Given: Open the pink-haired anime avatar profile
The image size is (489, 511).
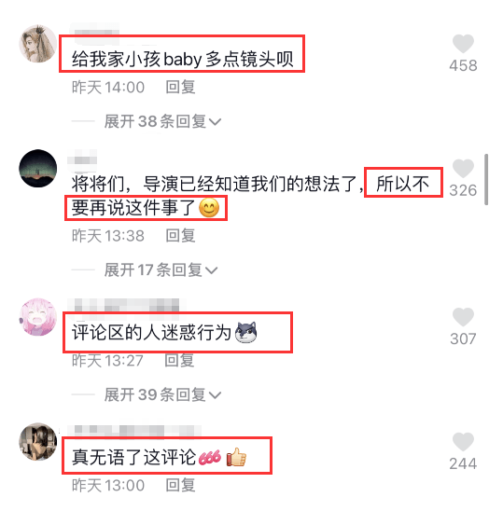Looking at the screenshot, I should [38, 317].
